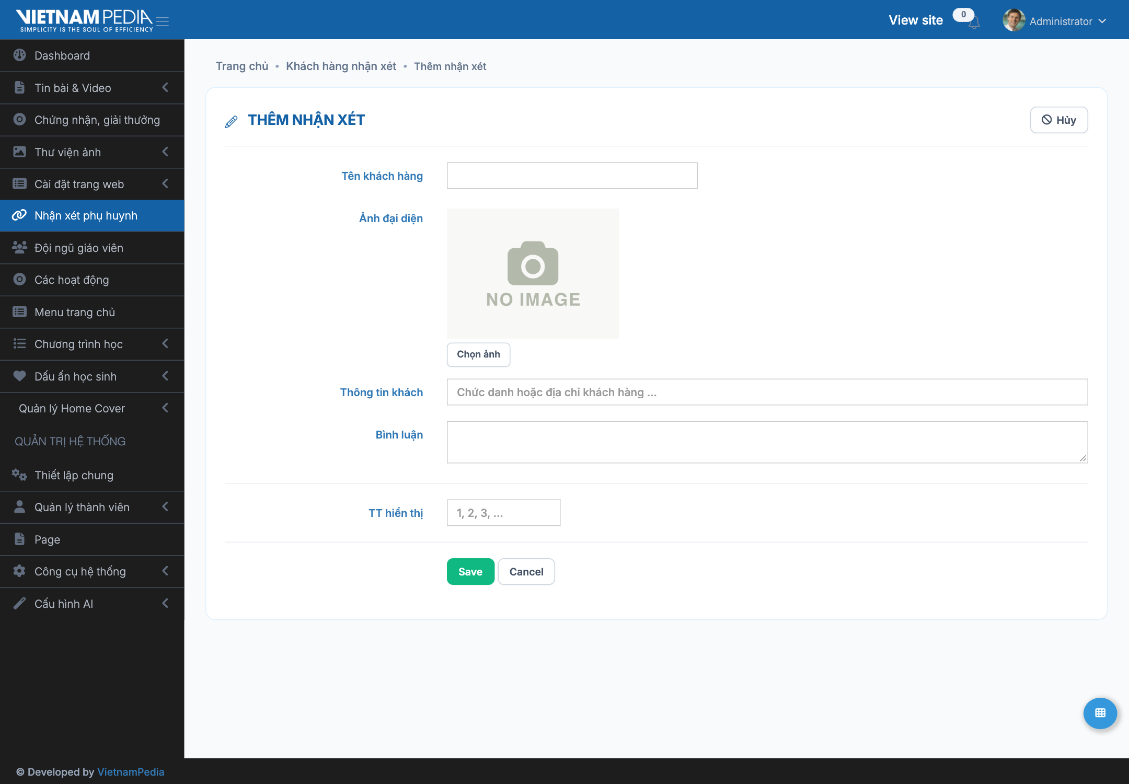Click the Dấu ấn học sinh heart icon

point(20,376)
